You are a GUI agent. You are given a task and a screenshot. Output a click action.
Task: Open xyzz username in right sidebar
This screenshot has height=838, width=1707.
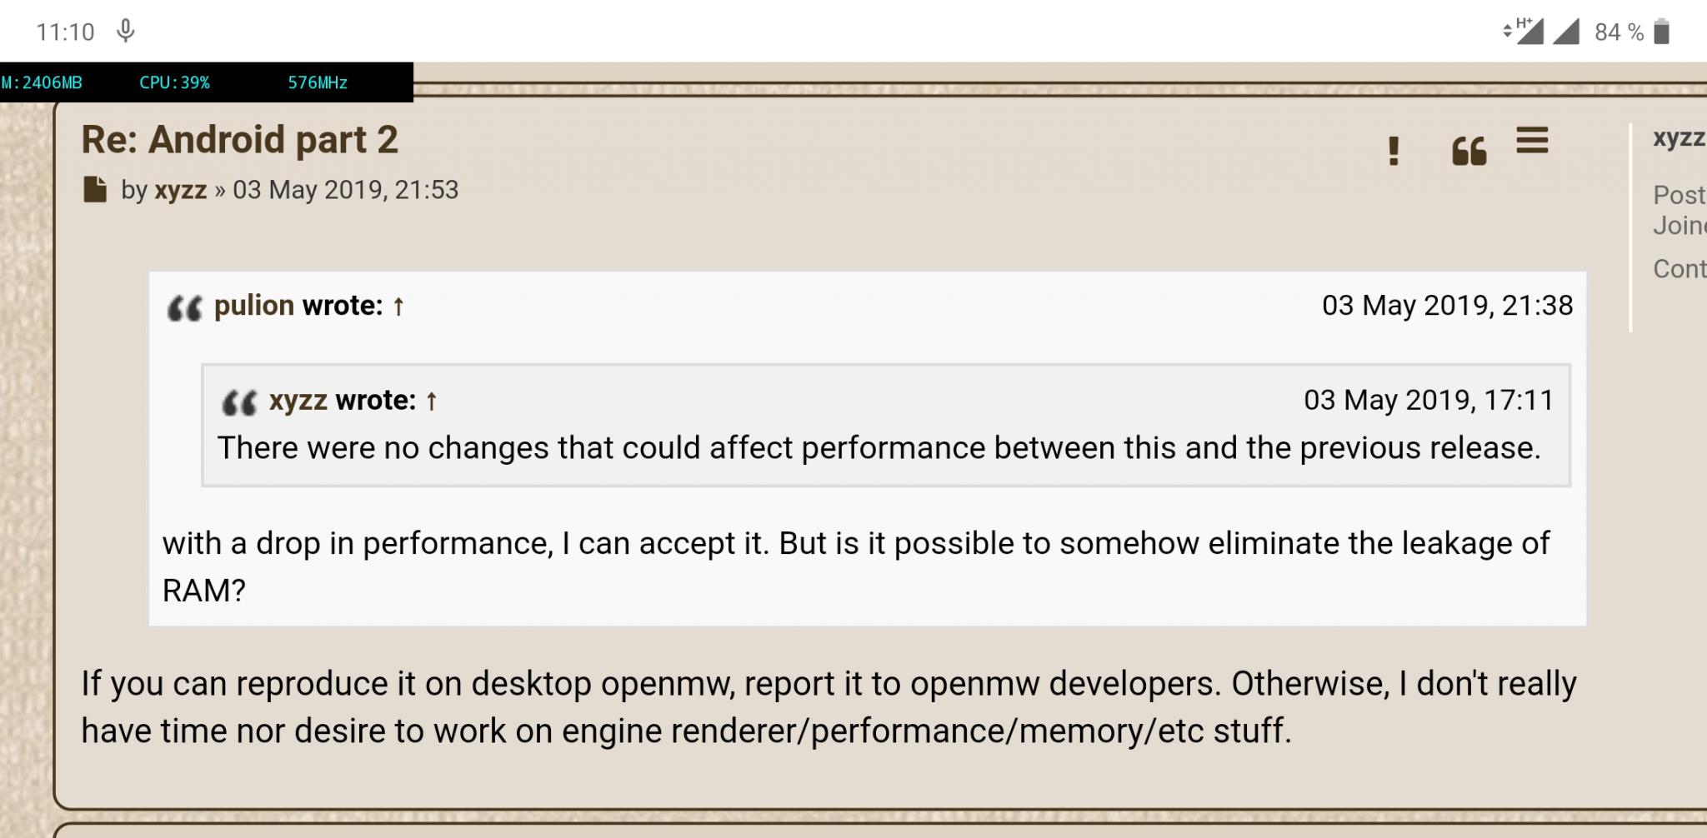pyautogui.click(x=1679, y=137)
